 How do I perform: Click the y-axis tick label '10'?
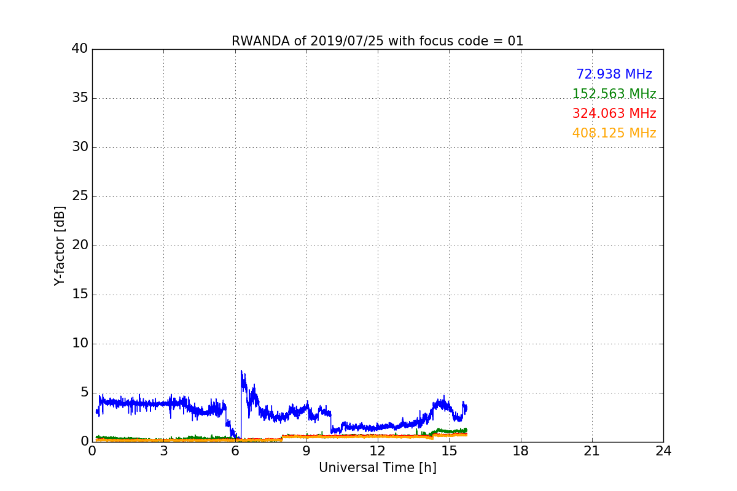pyautogui.click(x=80, y=344)
